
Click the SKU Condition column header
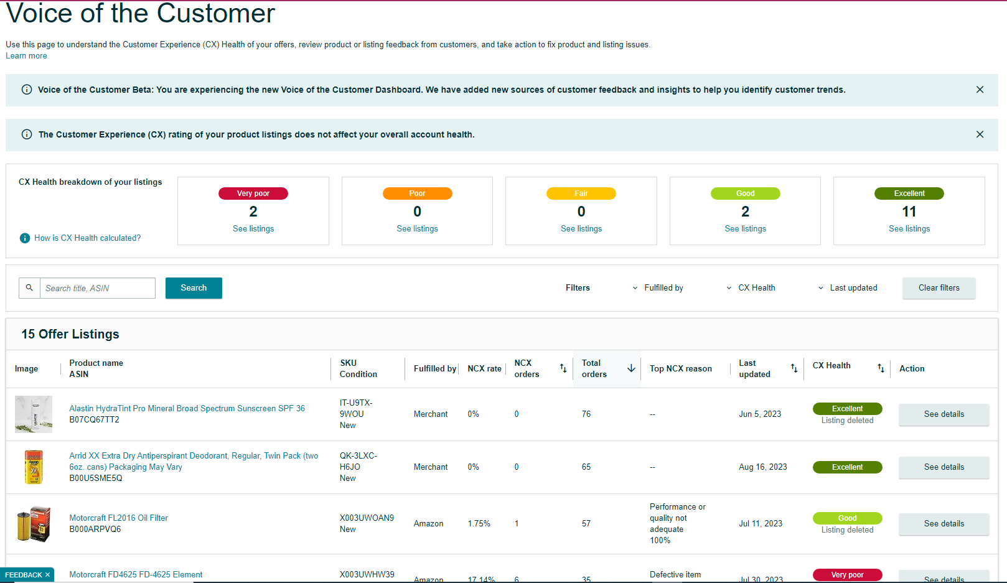(358, 369)
